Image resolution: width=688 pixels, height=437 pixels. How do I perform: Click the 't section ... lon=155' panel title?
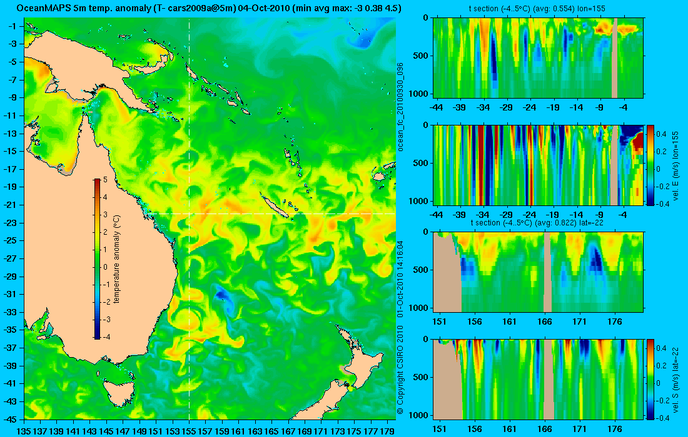click(538, 8)
